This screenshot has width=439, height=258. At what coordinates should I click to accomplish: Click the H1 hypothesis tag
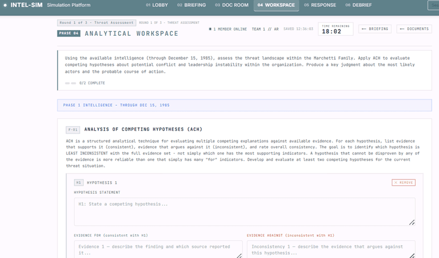coord(78,183)
